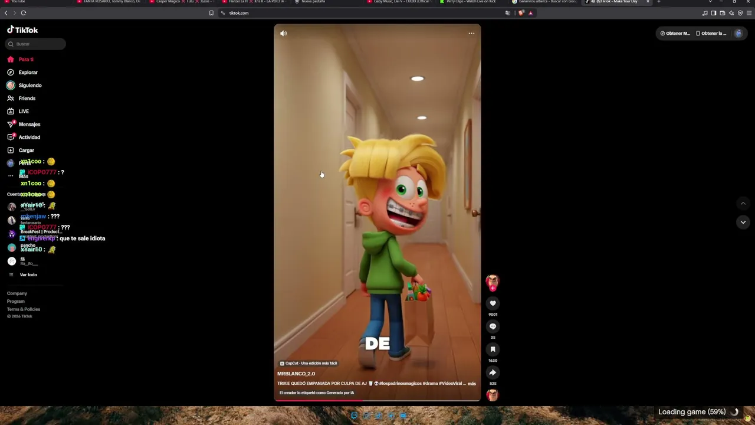Bookmark the page via the address bar icon
This screenshot has height=425, width=755.
coord(211,13)
